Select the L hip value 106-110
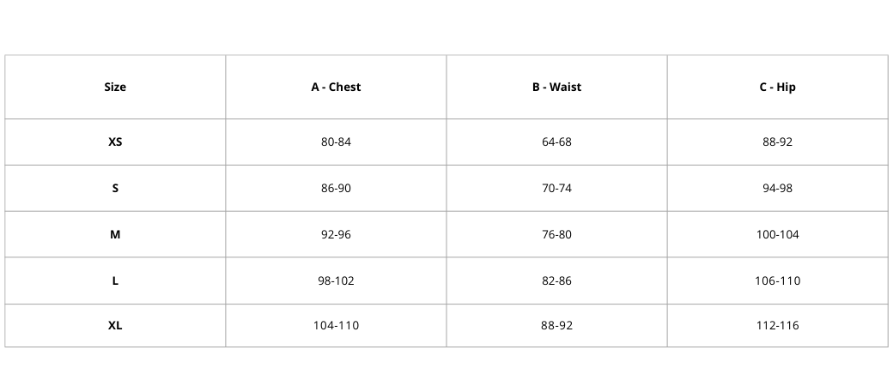Screen dimensions: 893x386 (777, 280)
